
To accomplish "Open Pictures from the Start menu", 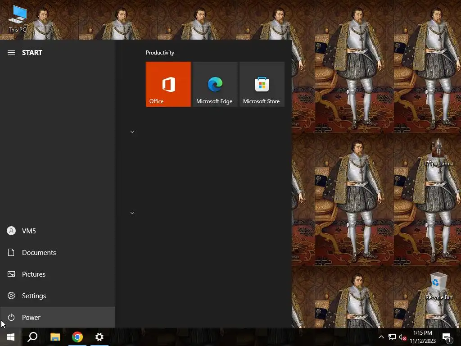I will [57, 274].
